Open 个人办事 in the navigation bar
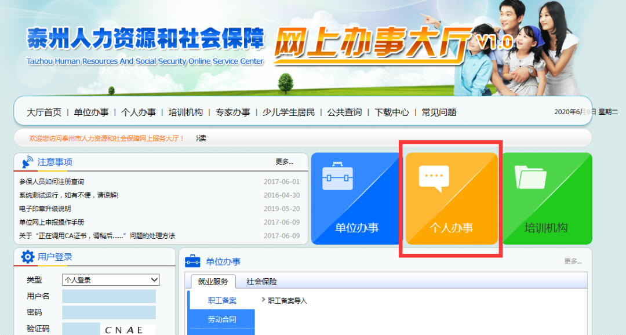Image resolution: width=626 pixels, height=335 pixels. (x=138, y=112)
